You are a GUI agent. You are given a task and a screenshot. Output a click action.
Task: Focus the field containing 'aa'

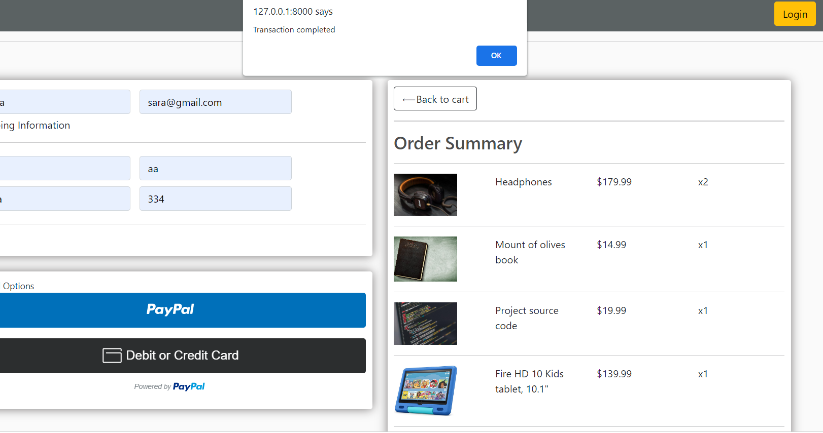pyautogui.click(x=216, y=168)
